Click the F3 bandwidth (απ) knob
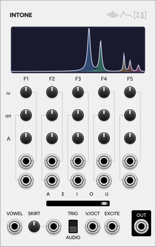This screenshot has width=156, height=247. point(78,115)
